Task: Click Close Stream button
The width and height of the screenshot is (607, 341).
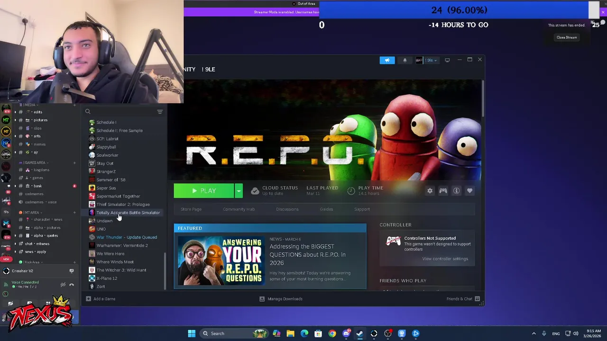Action: (567, 37)
